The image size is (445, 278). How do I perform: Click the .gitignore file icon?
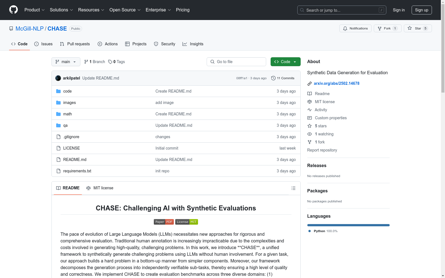point(58,137)
